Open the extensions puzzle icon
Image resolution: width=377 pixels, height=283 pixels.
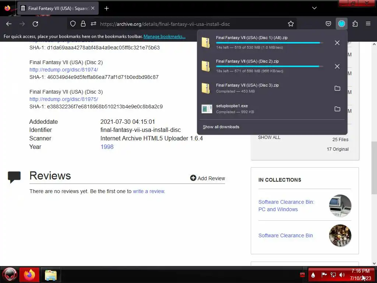click(355, 24)
